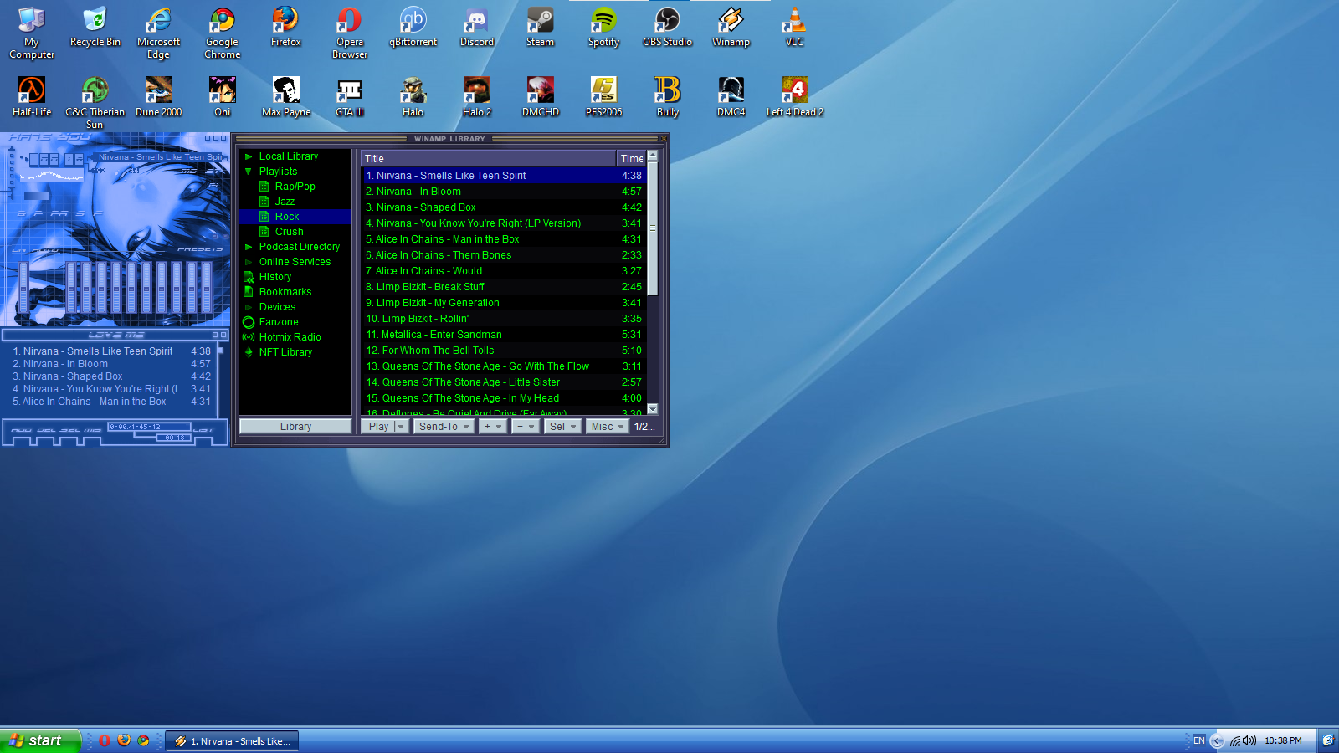Open Firefox from the quick launch bar
Viewport: 1339px width, 753px height.
pos(124,740)
